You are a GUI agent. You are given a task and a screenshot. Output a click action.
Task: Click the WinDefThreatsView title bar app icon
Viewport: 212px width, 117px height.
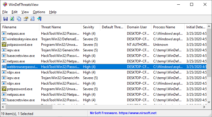(x=5, y=4)
